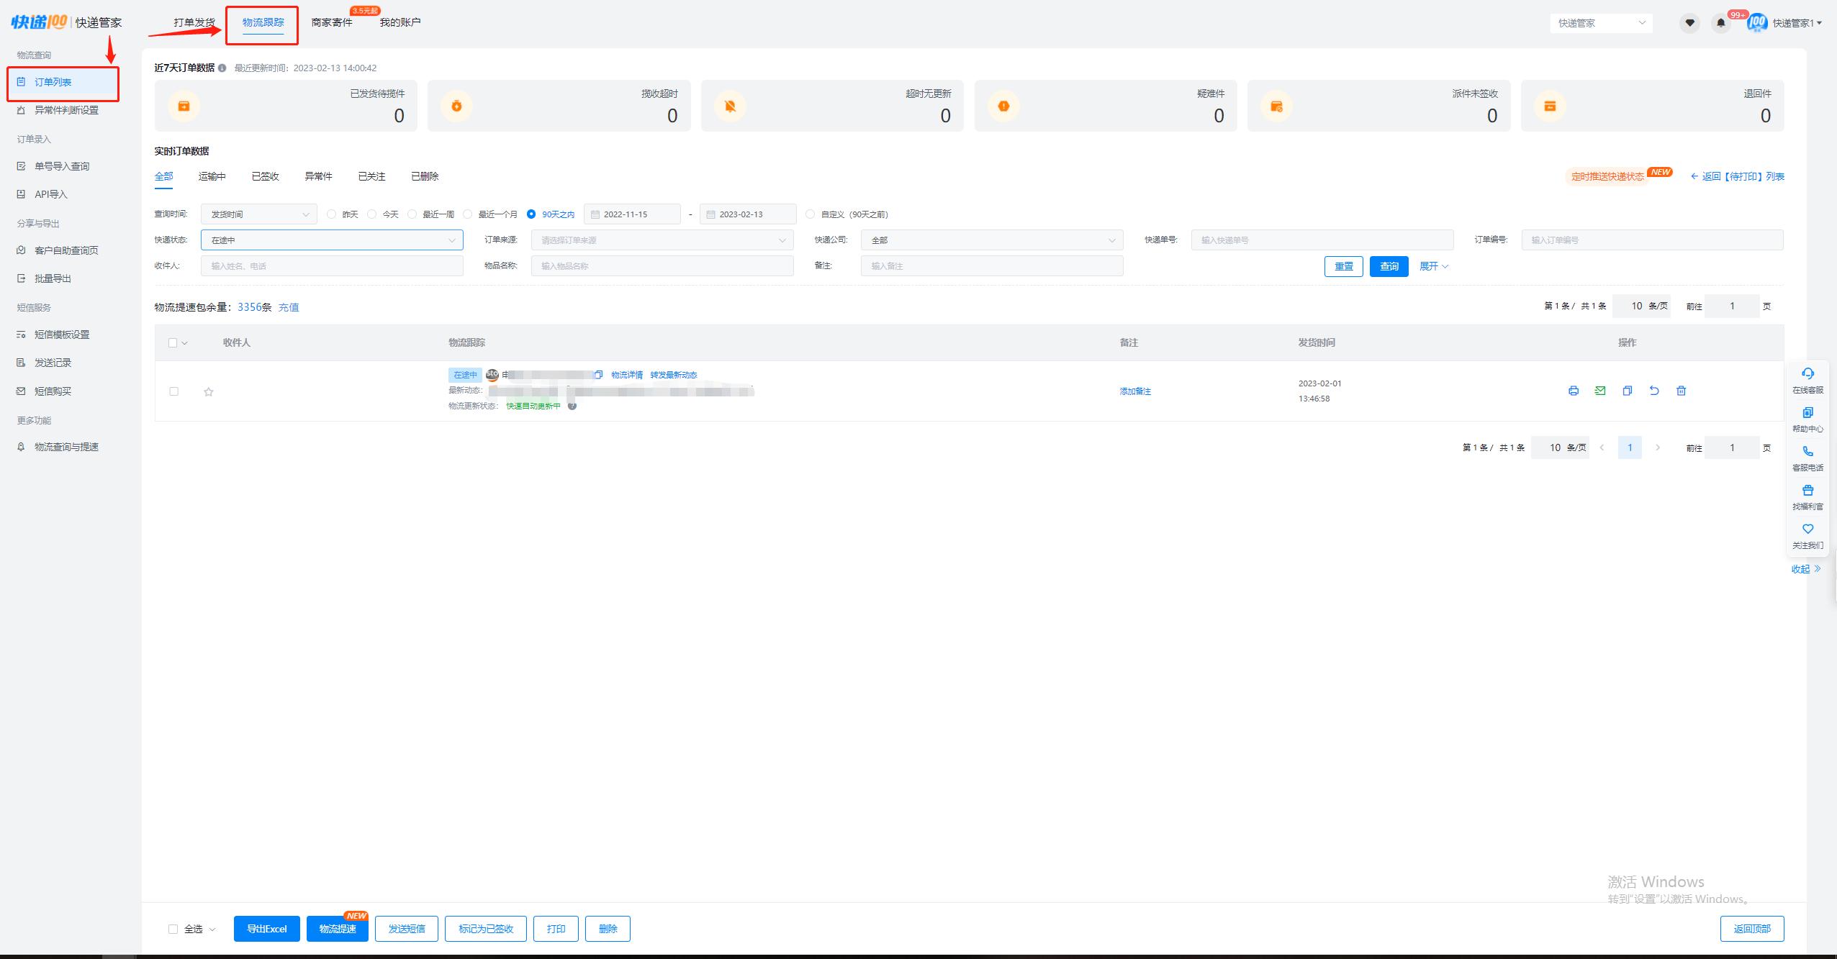
Task: Star the order to follow it
Action: click(x=209, y=392)
